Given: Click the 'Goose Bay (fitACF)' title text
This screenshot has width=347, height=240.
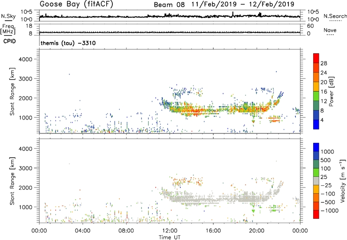Looking at the screenshot, I should click(76, 4).
